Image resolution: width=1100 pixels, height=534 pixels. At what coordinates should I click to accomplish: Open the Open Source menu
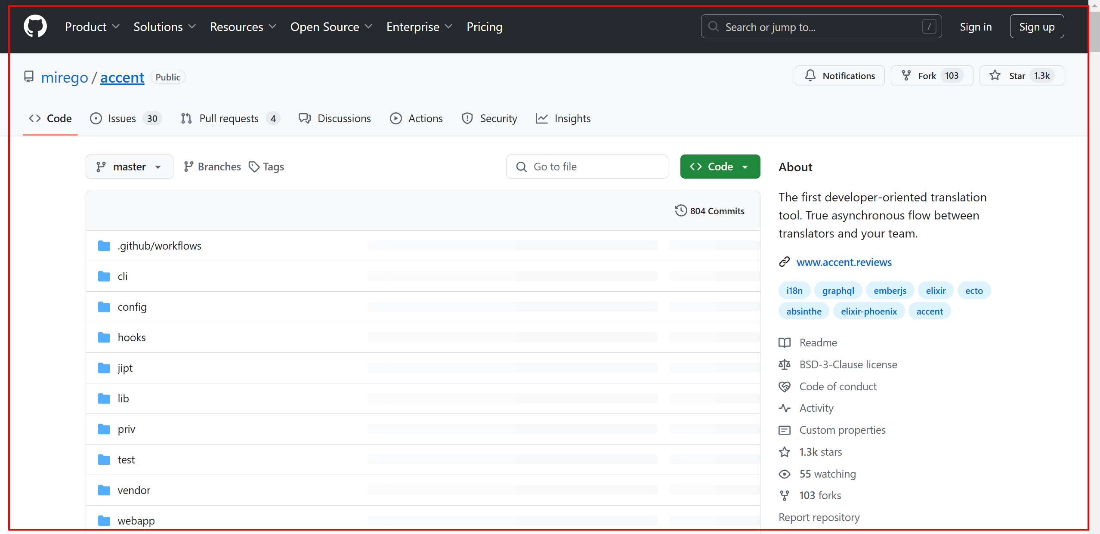pos(331,27)
